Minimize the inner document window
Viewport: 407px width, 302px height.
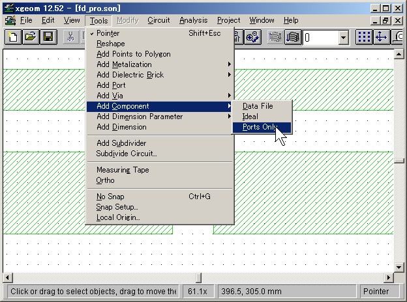[374, 20]
